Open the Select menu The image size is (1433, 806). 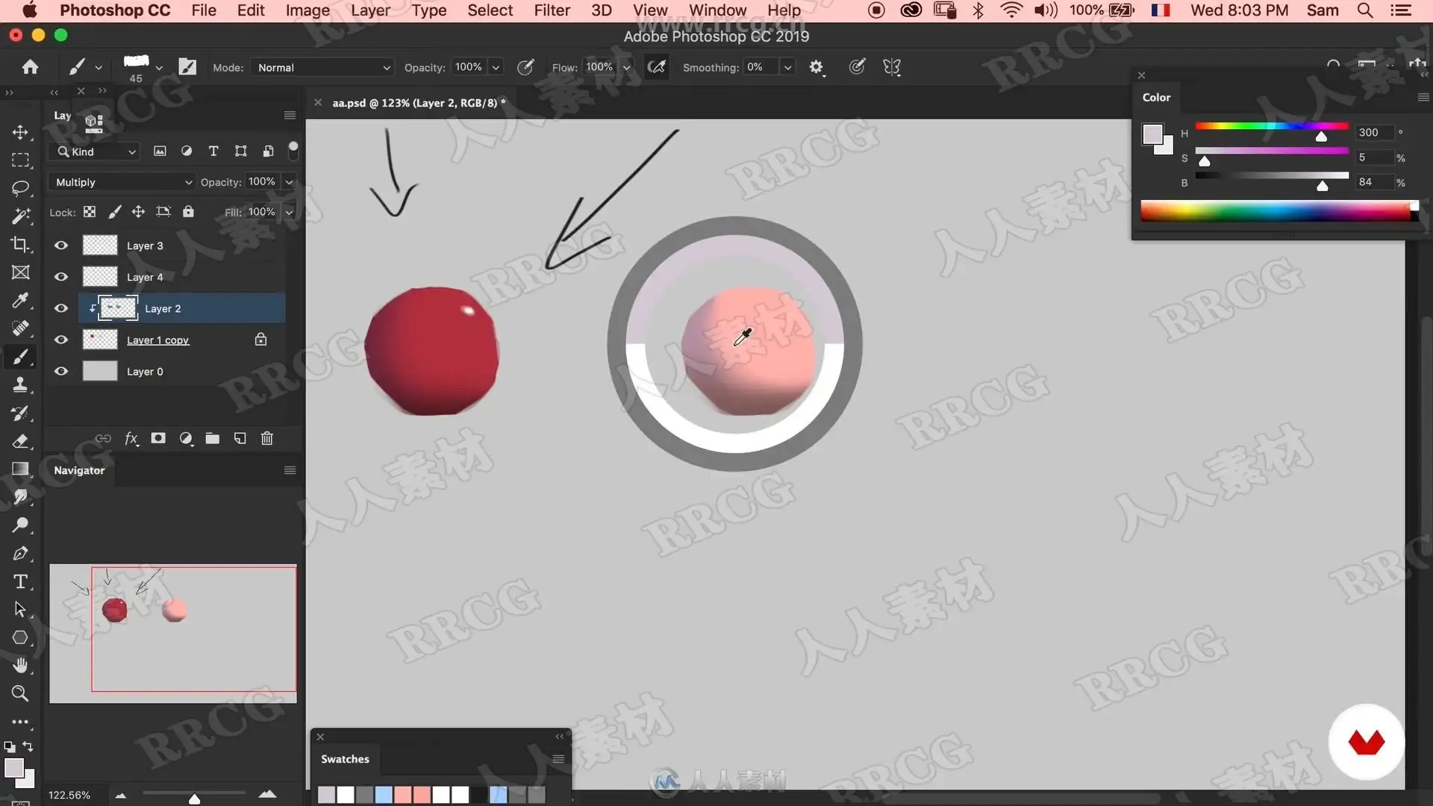click(490, 10)
